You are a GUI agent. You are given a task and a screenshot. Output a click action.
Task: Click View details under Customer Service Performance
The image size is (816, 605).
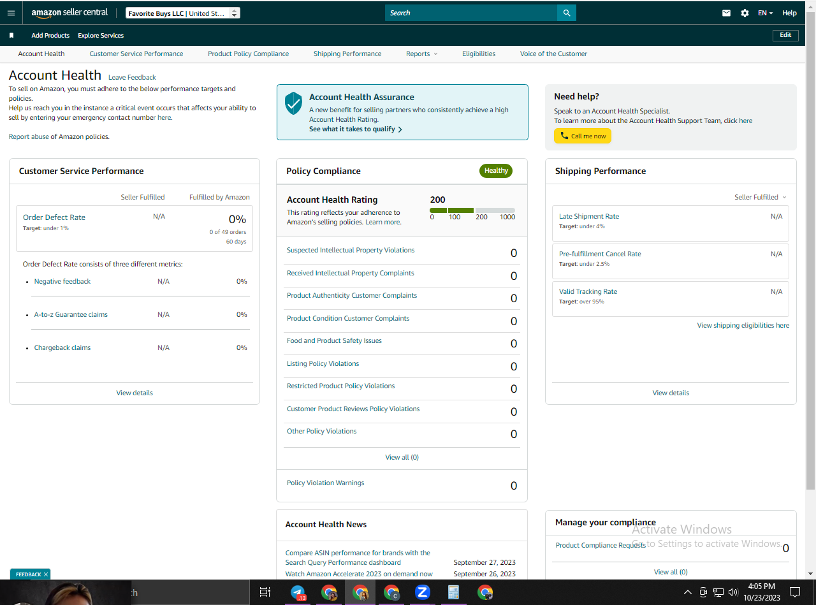click(135, 393)
